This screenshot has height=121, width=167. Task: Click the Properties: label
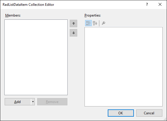[x=93, y=15]
